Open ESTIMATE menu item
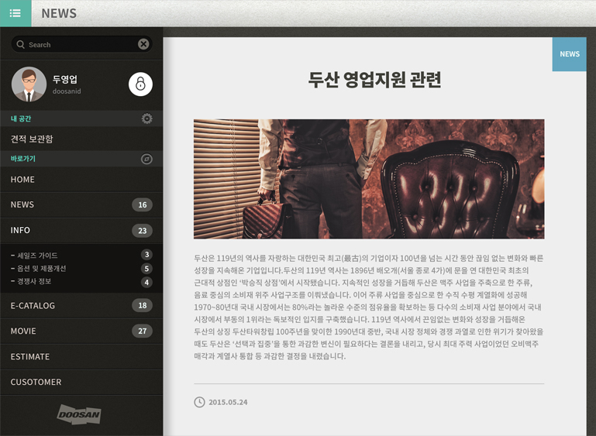This screenshot has height=436, width=596. (81, 357)
